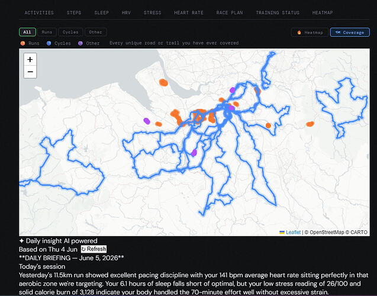
Task: Click the 'Every unique road or trail' description
Action: click(x=174, y=43)
